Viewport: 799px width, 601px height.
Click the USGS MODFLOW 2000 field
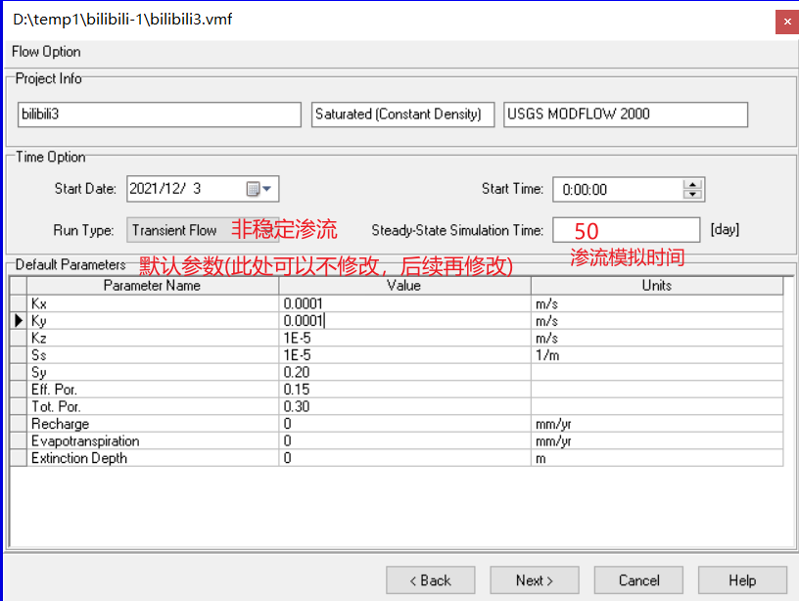(x=625, y=114)
